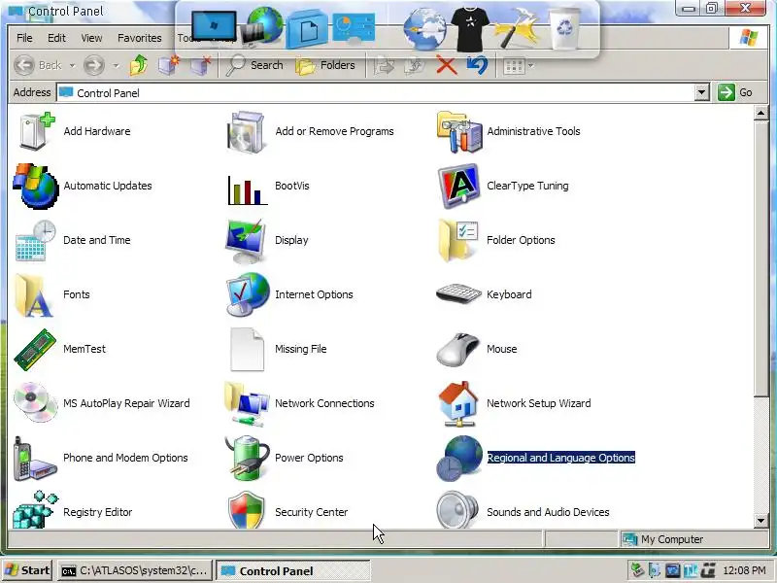Viewport: 777px width, 583px height.
Task: Select the Registry Editor icon
Action: tap(35, 511)
